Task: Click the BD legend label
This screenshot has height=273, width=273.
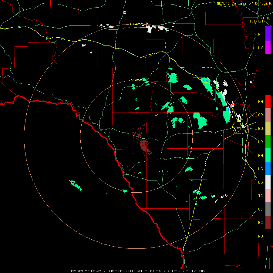Action: 260,129
